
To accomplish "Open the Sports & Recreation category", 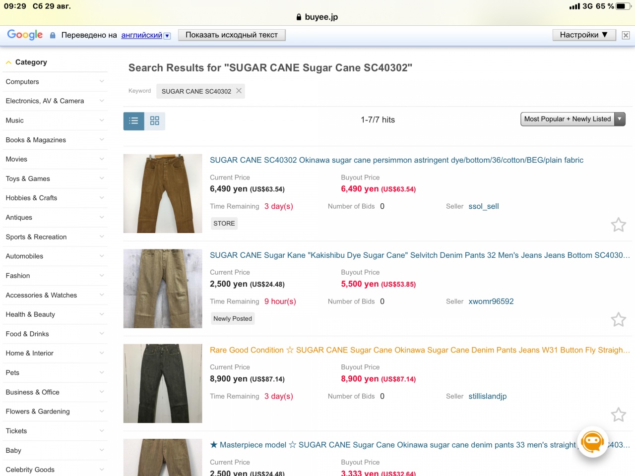I will coord(55,237).
